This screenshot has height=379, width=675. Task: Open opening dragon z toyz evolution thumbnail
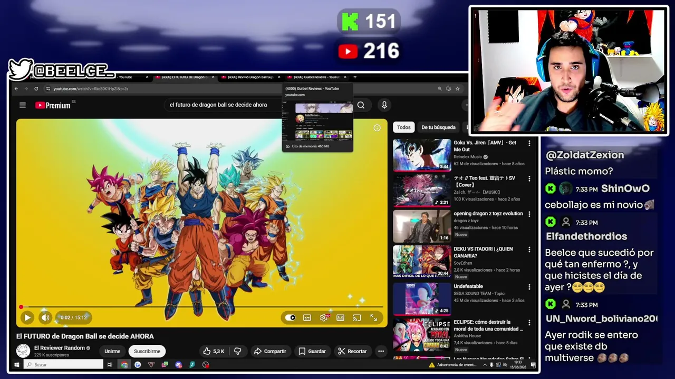pyautogui.click(x=422, y=226)
